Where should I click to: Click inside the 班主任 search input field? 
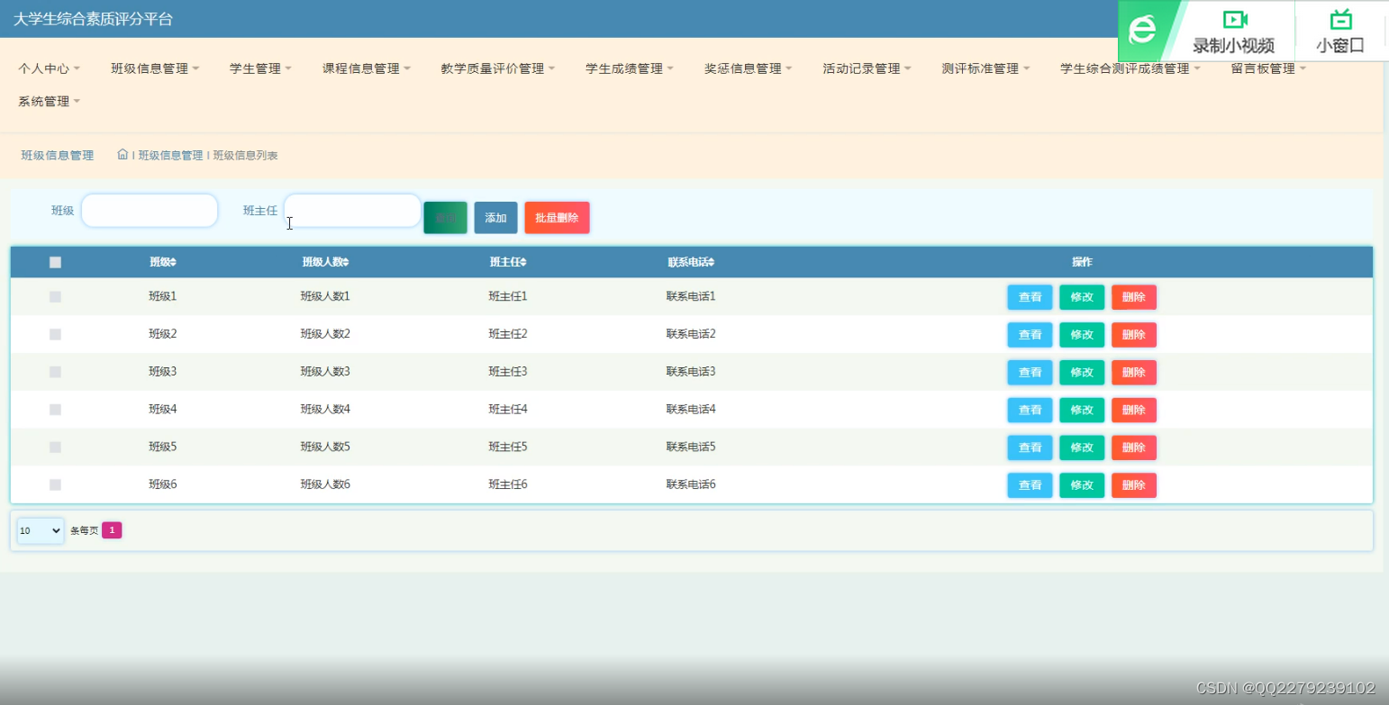[351, 210]
